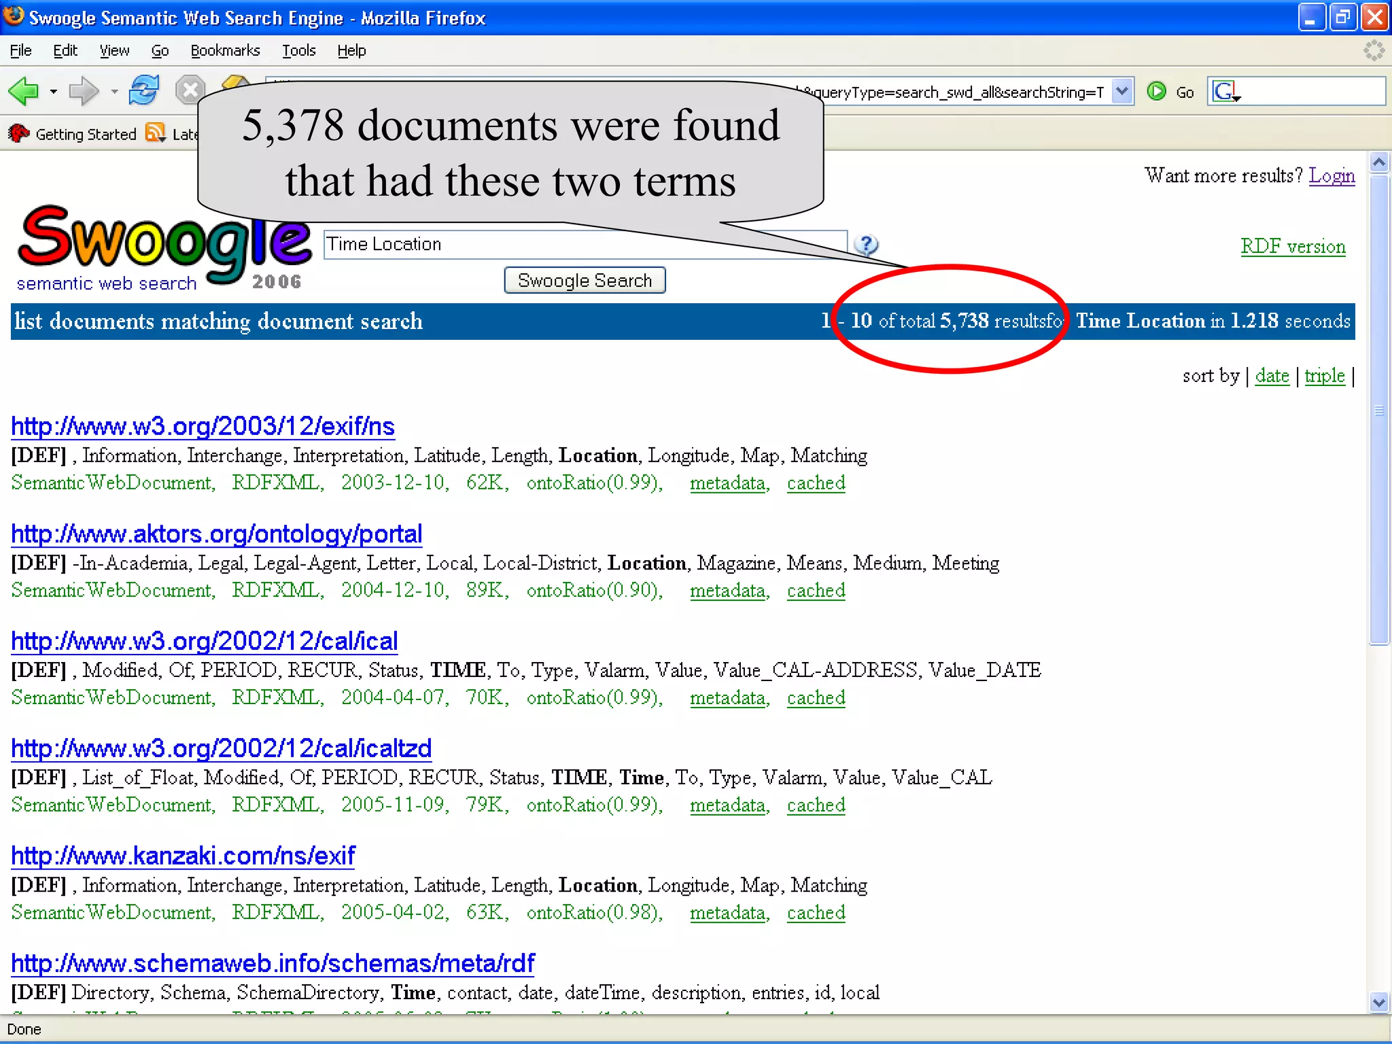View metadata for the aktors portal result

[727, 590]
